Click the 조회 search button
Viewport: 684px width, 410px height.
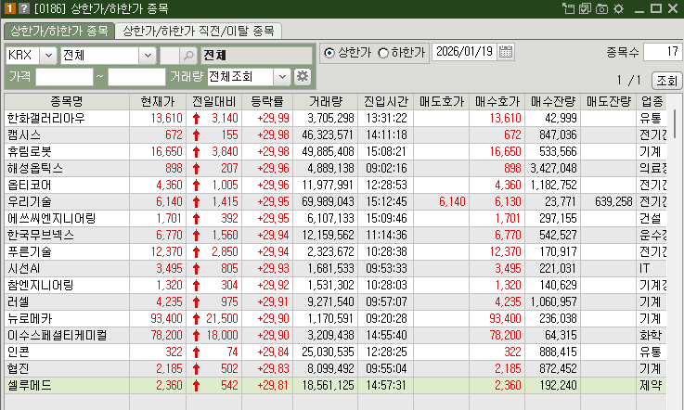click(x=667, y=81)
